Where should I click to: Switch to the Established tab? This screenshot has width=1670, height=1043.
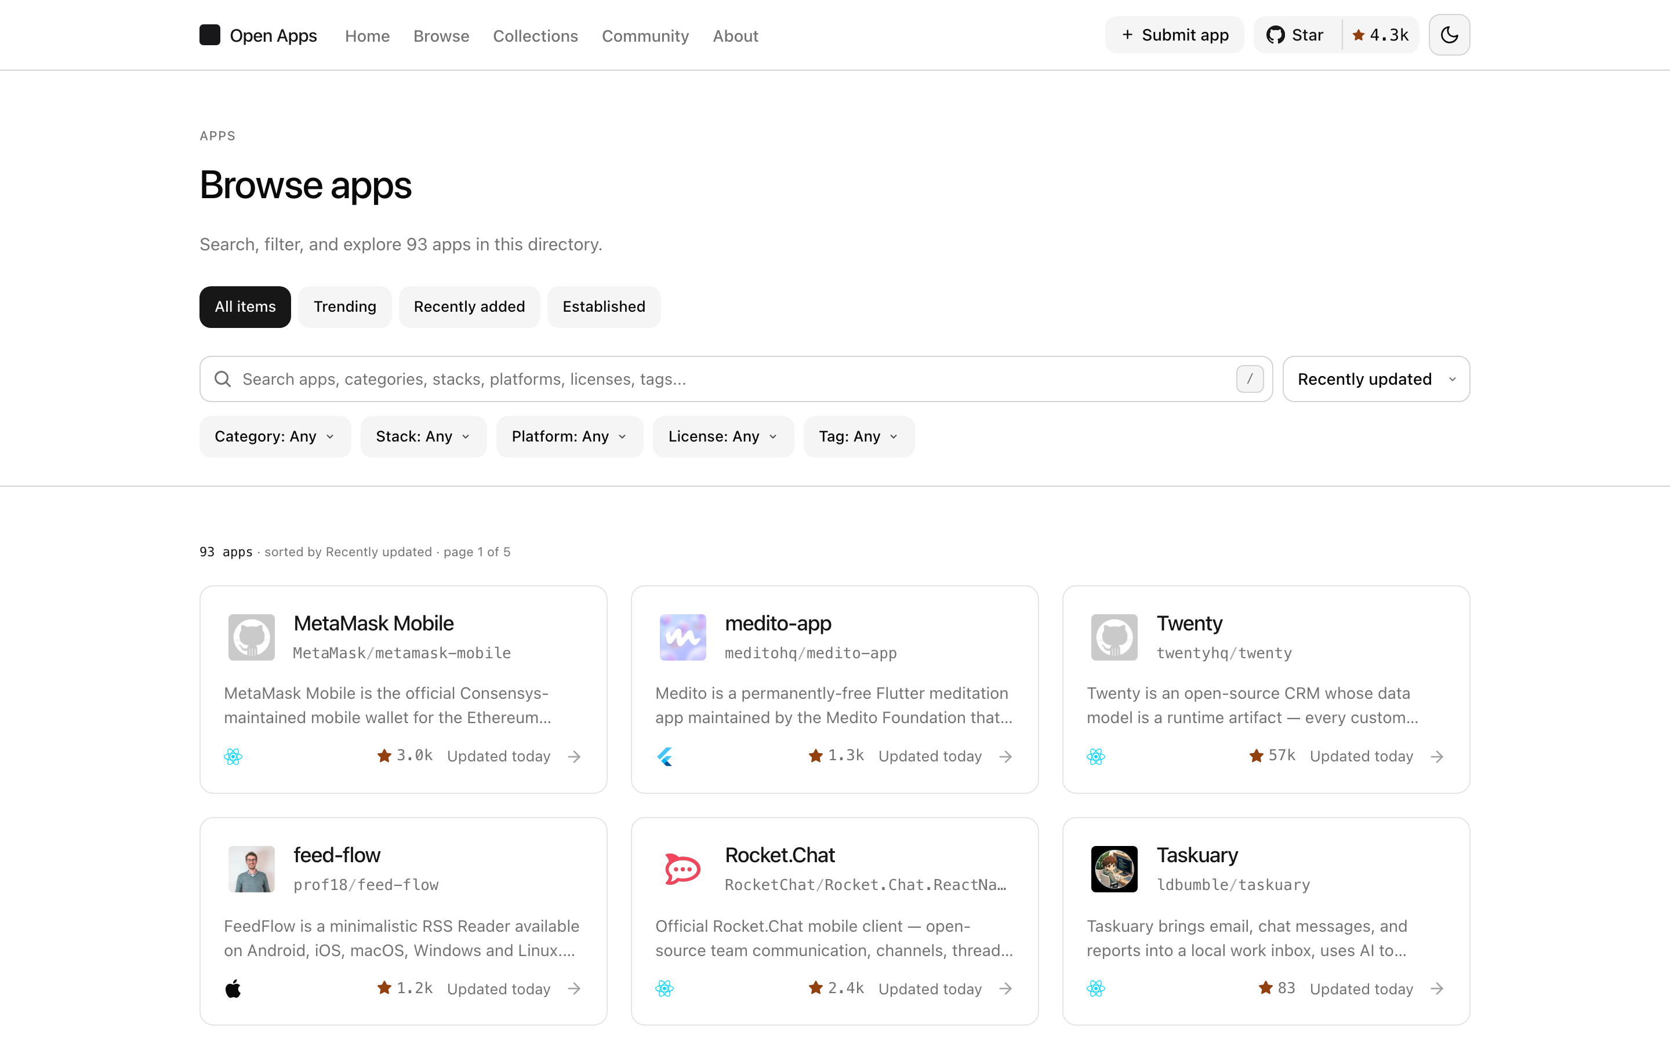[x=604, y=307]
